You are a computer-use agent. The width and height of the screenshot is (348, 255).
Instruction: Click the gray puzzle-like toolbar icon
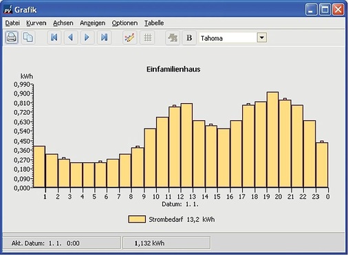pyautogui.click(x=173, y=37)
